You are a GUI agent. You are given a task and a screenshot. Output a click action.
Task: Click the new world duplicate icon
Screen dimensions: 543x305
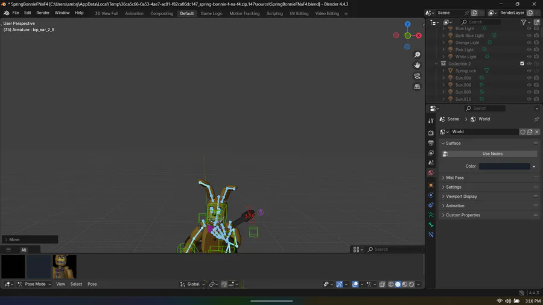point(530,132)
